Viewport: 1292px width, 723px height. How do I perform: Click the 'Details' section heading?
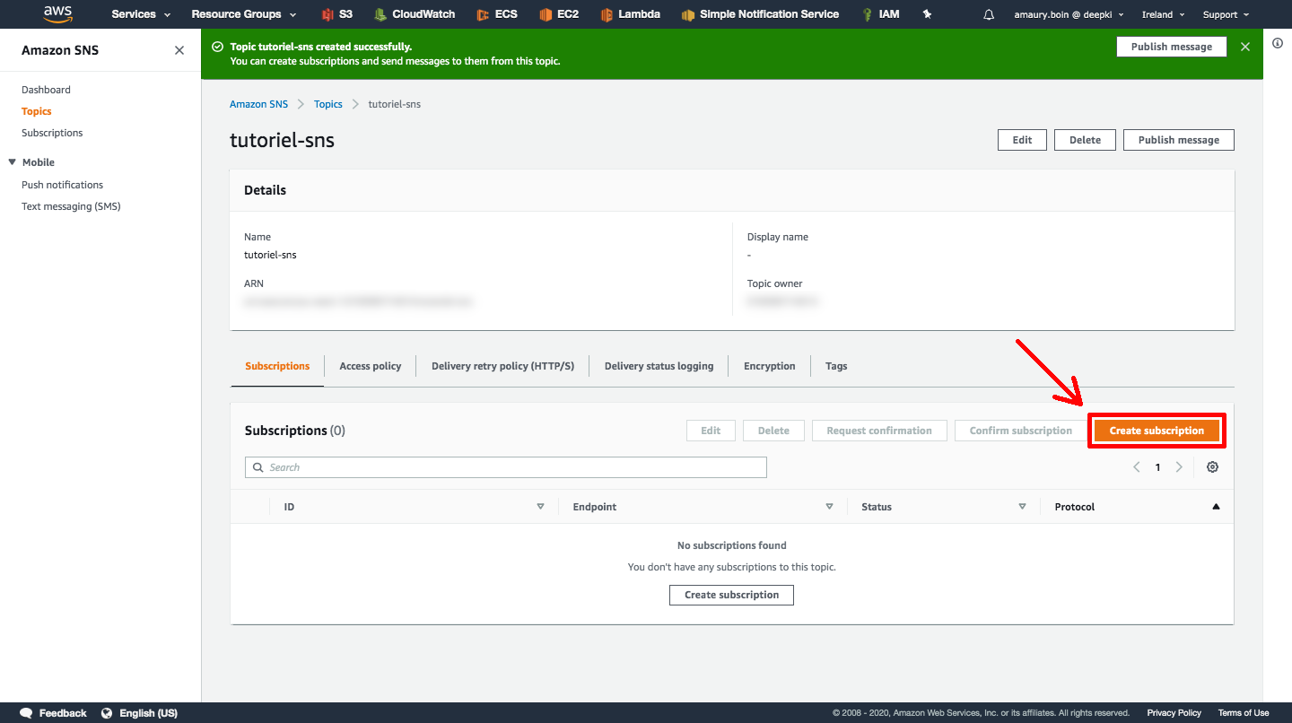(266, 190)
